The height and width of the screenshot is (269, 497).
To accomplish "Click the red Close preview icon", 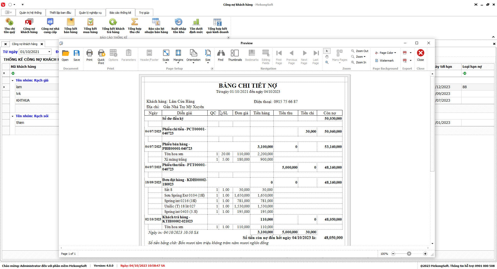I will click(420, 53).
